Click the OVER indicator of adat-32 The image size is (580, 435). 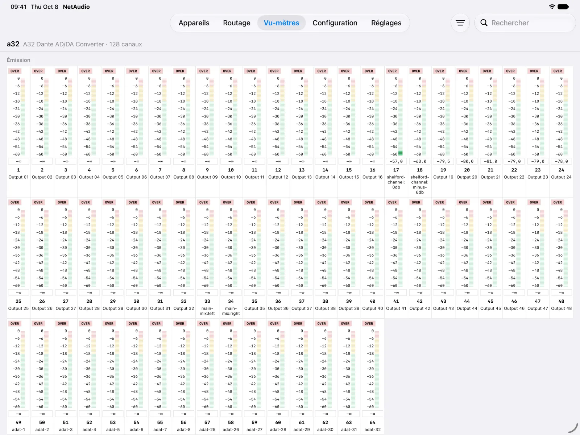pyautogui.click(x=369, y=323)
